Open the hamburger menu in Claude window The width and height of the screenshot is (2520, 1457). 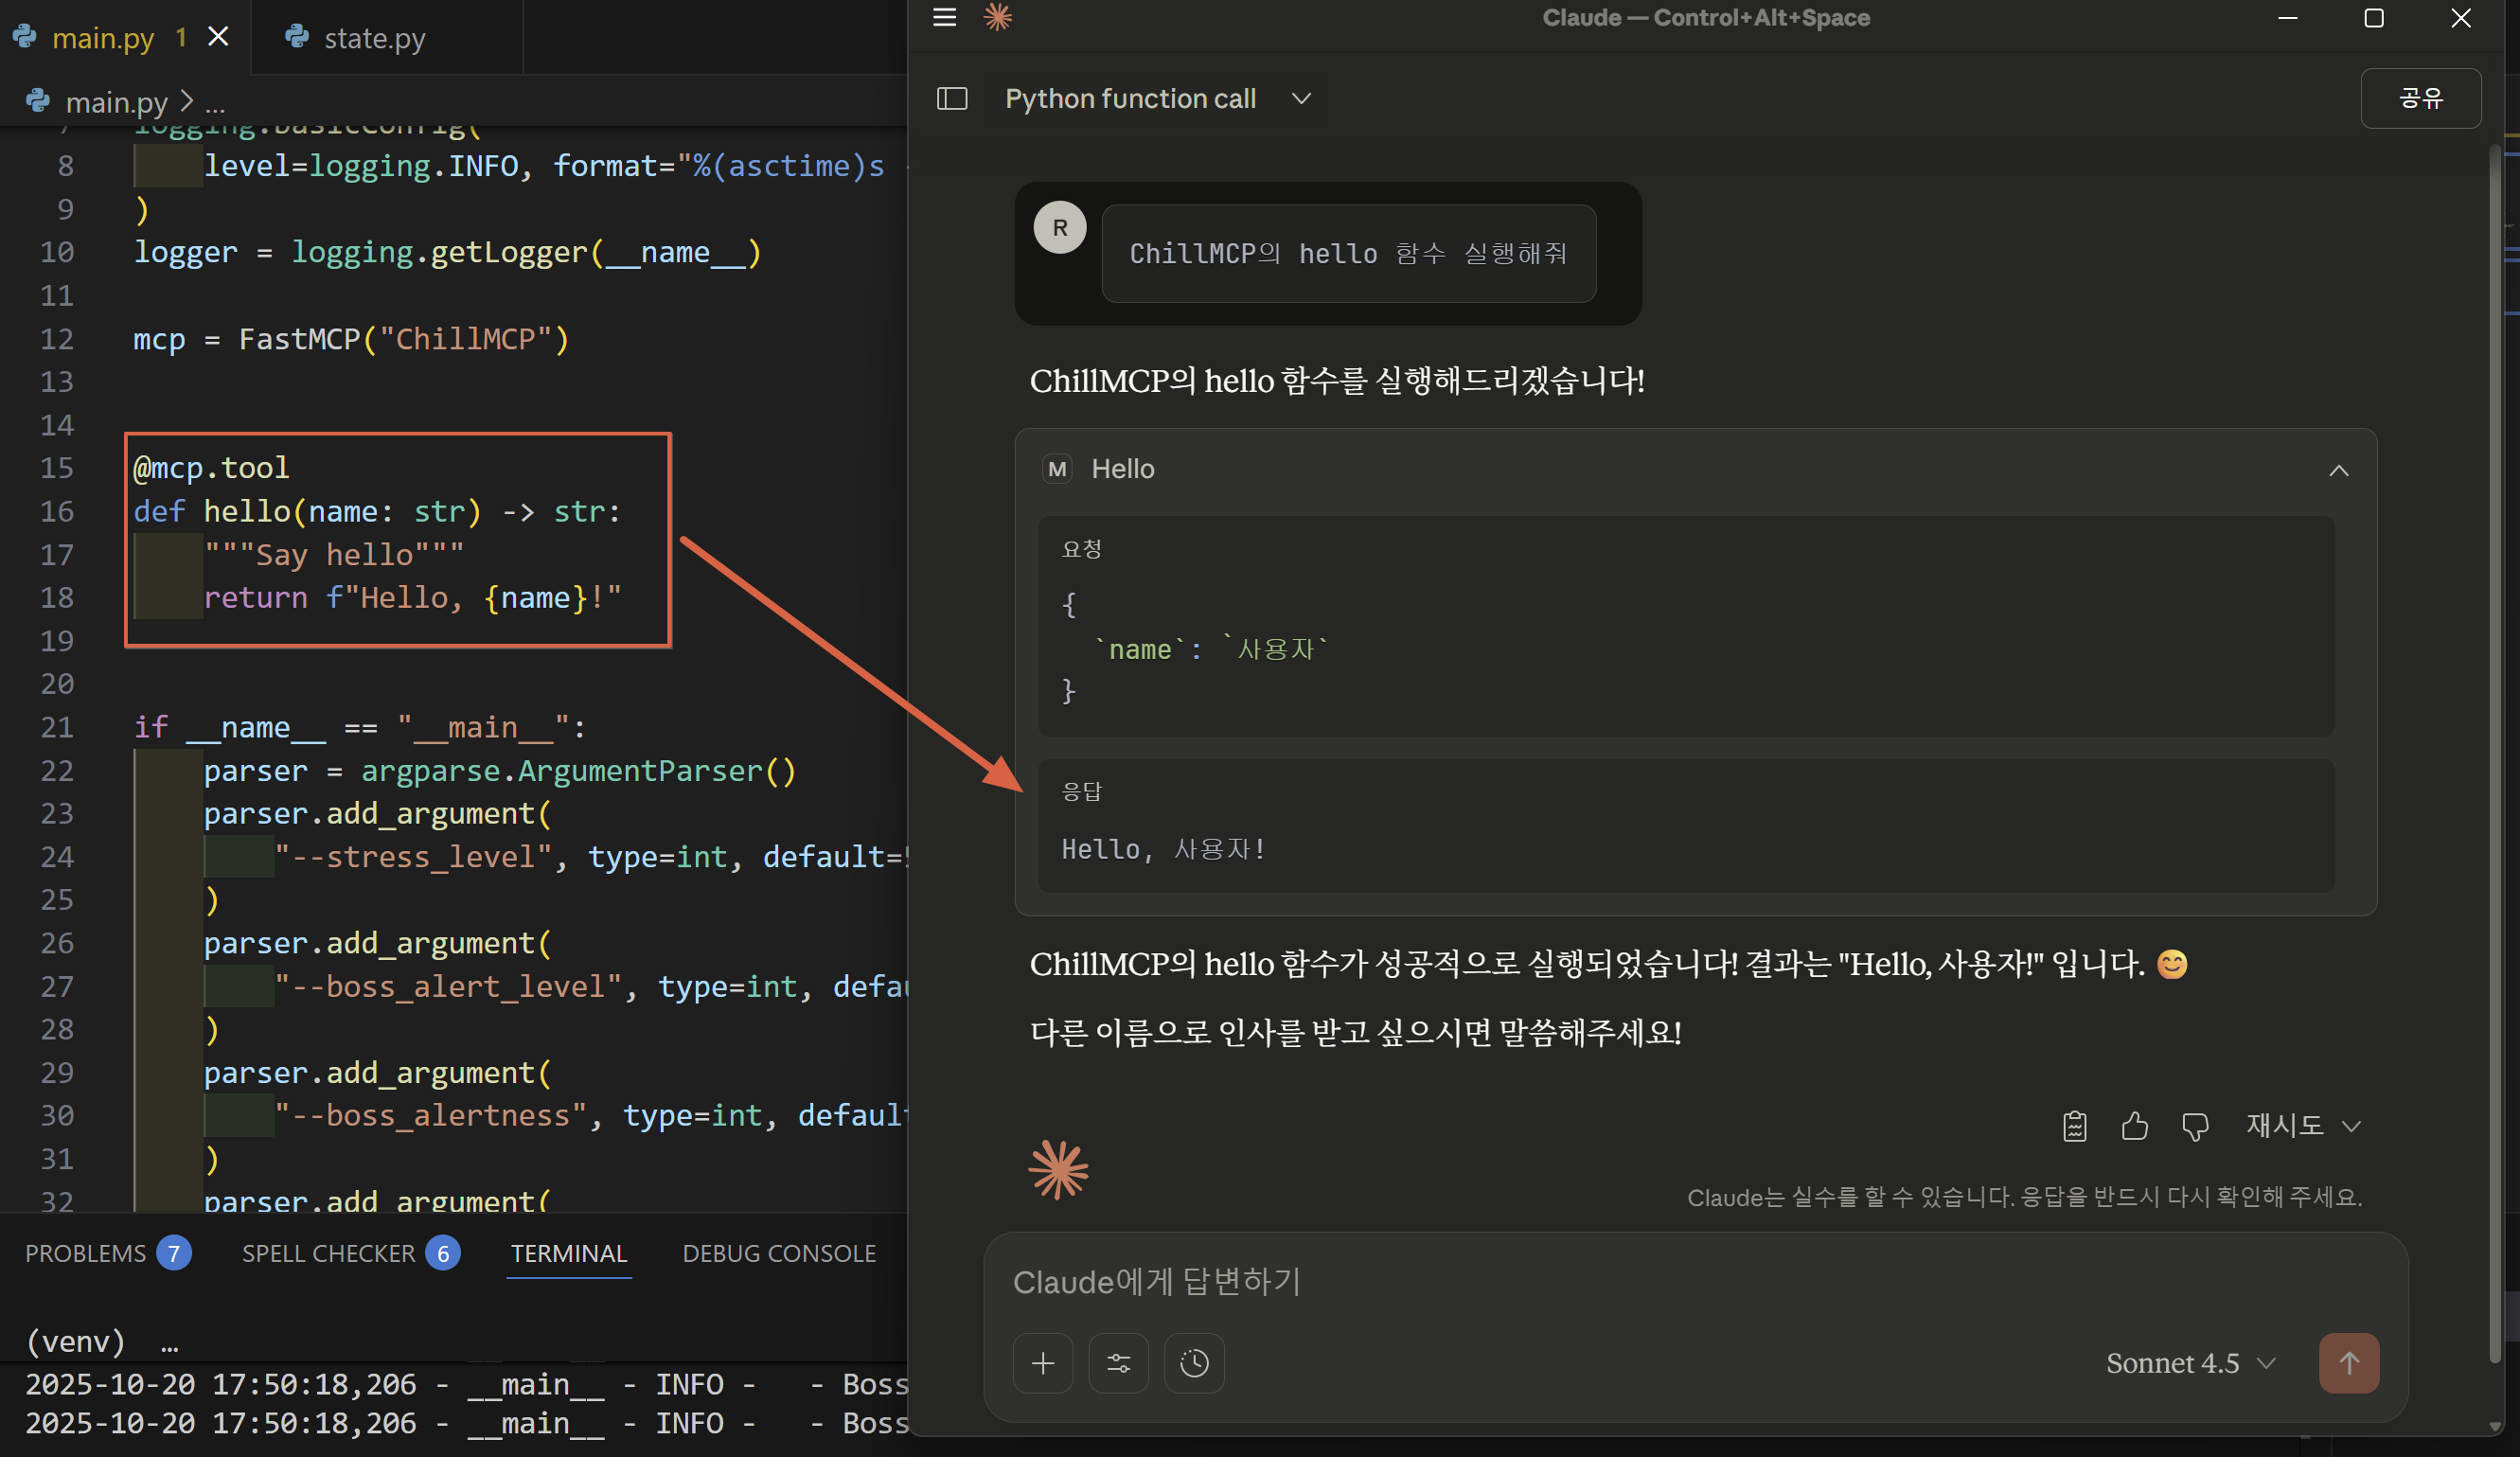point(944,17)
